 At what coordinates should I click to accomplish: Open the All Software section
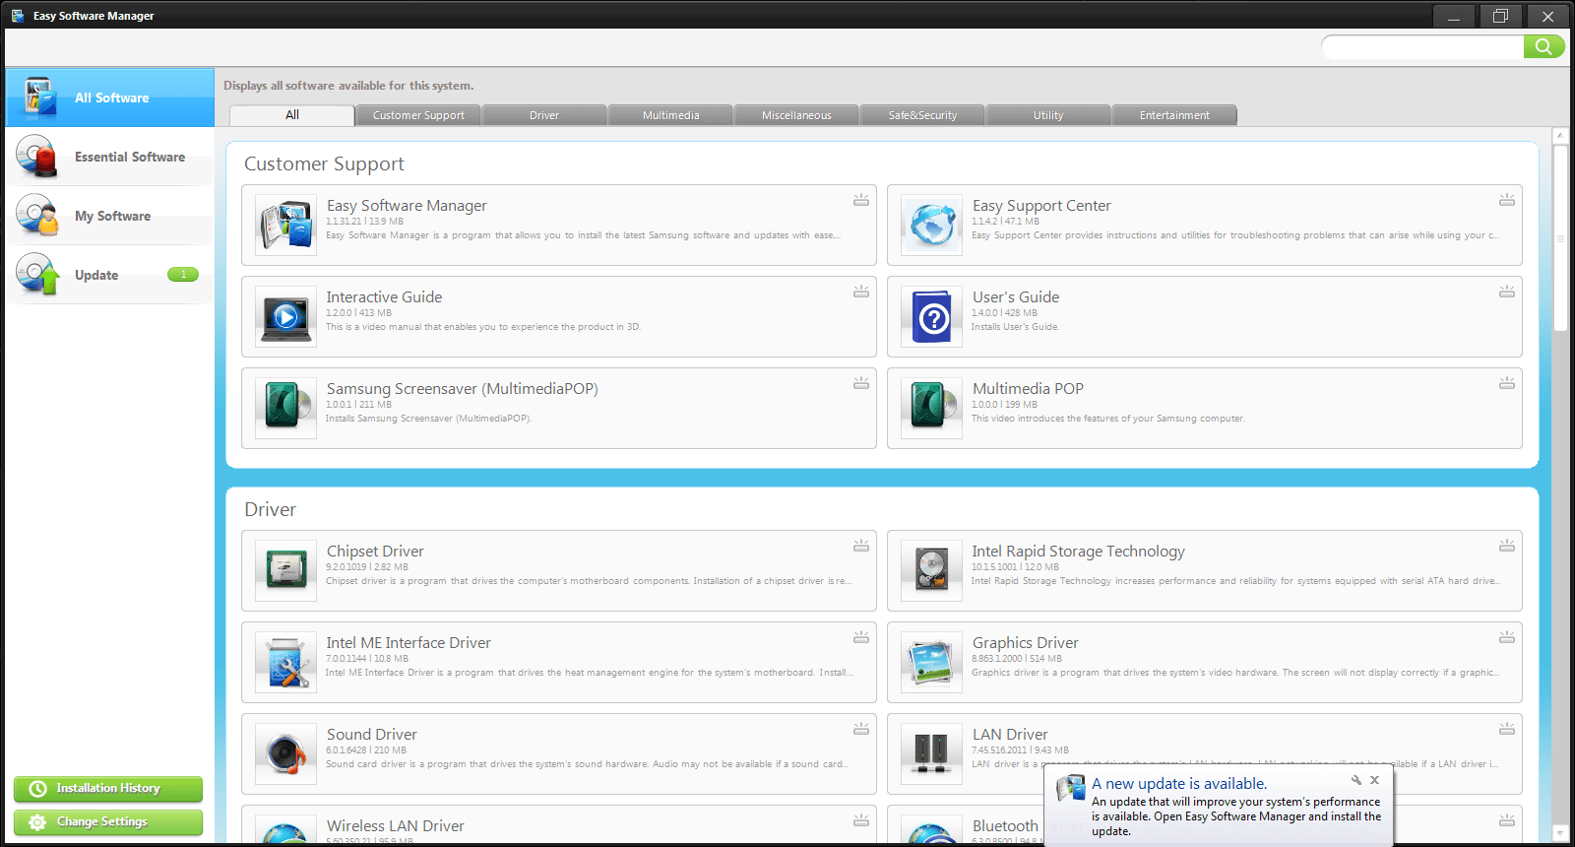[x=109, y=98]
